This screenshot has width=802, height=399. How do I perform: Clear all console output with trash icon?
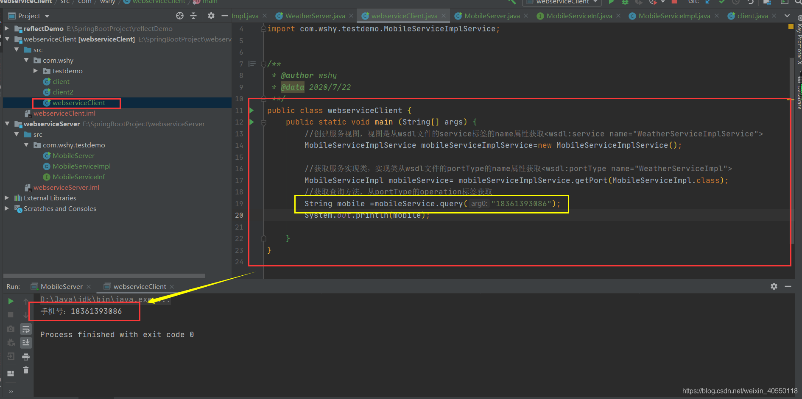tap(26, 370)
